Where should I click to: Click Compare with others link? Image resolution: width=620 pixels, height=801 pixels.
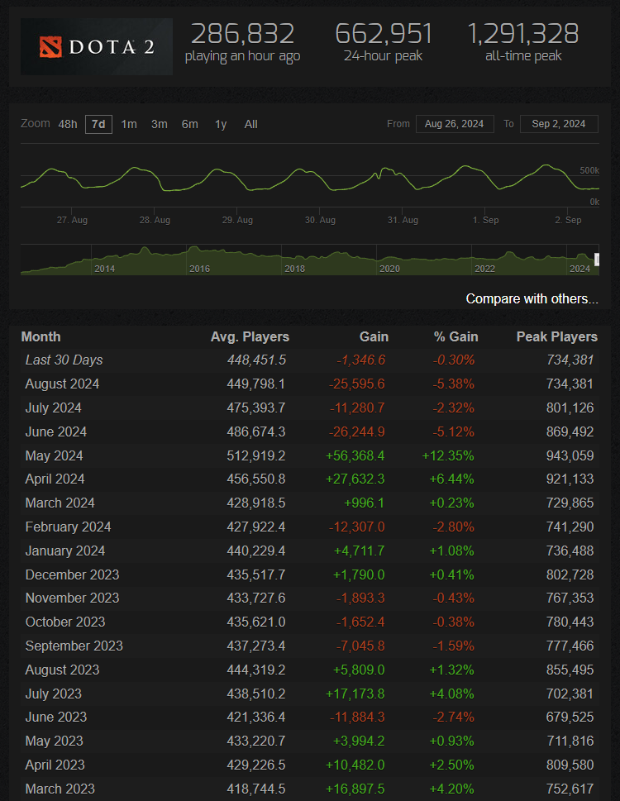(532, 299)
